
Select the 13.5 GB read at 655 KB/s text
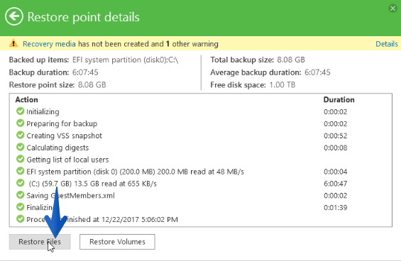tap(92, 184)
